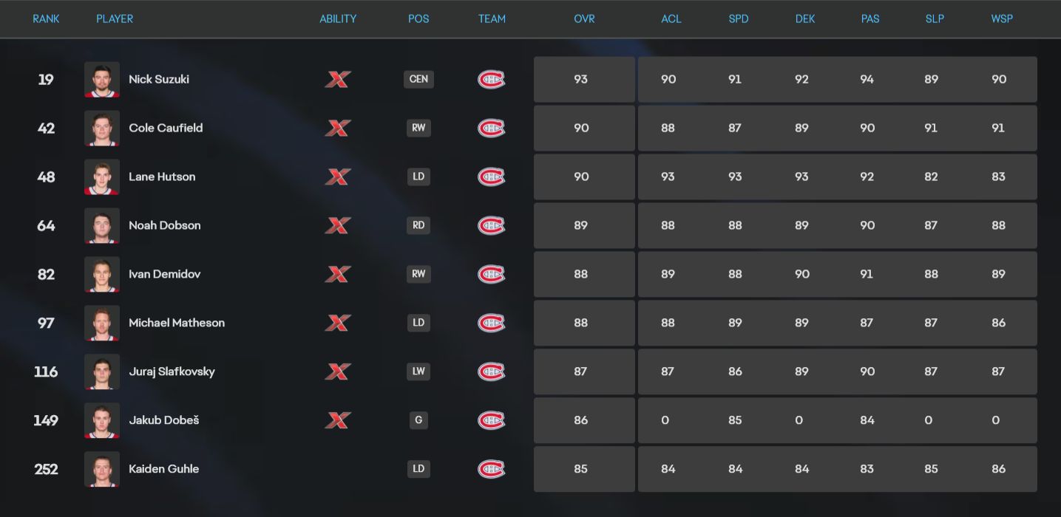Click Nick Suzuki's X-Factor ability icon
The height and width of the screenshot is (517, 1061).
338,79
